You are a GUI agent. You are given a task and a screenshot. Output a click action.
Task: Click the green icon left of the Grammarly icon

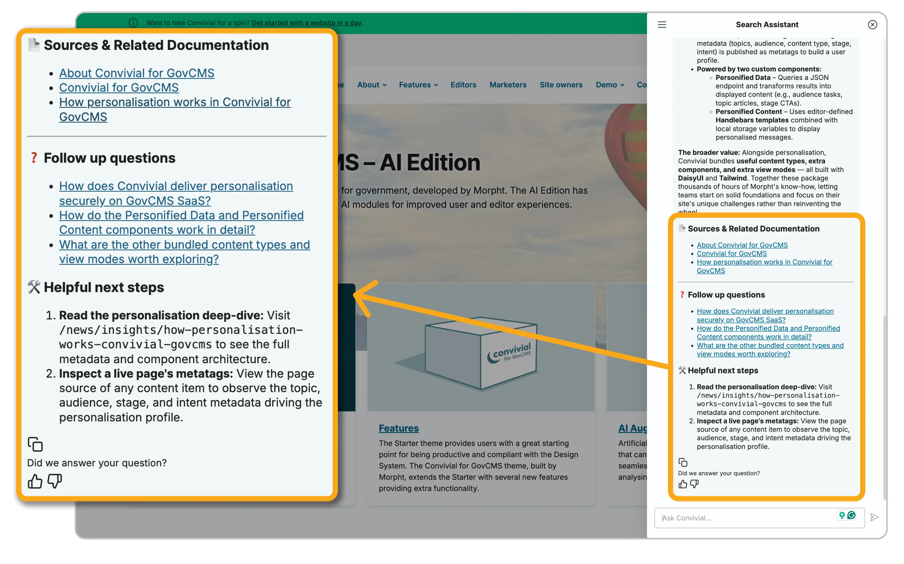point(842,515)
